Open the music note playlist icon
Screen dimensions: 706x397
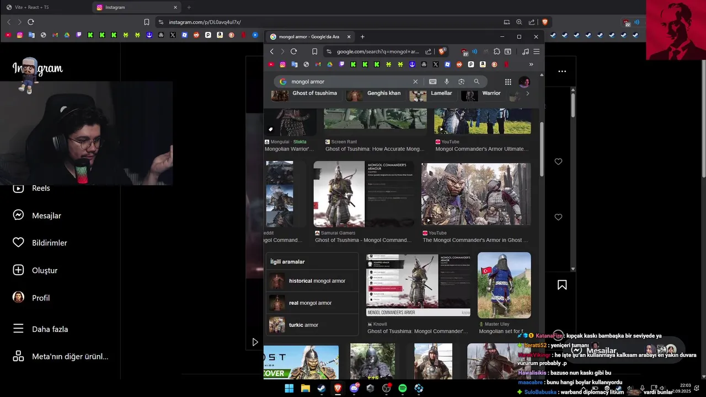(525, 51)
